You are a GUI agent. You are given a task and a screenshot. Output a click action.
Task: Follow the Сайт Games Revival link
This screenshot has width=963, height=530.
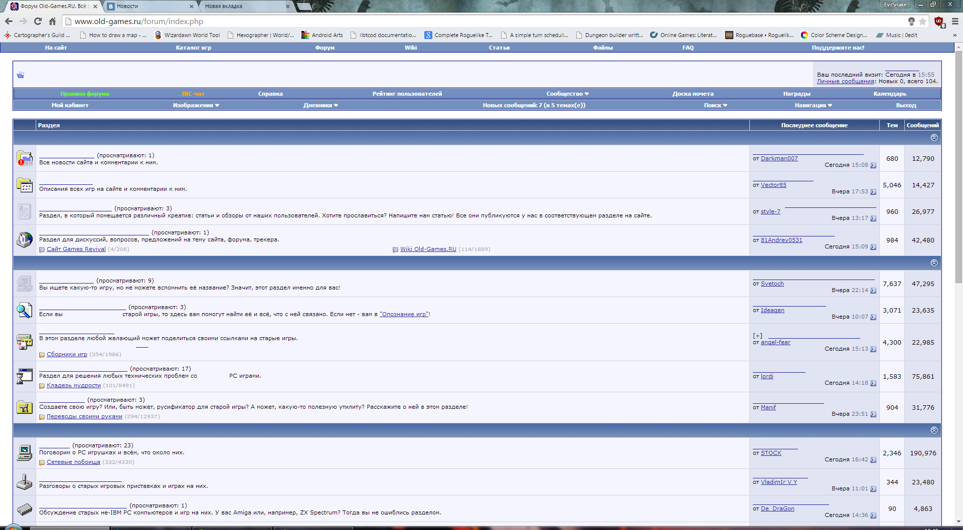point(76,249)
